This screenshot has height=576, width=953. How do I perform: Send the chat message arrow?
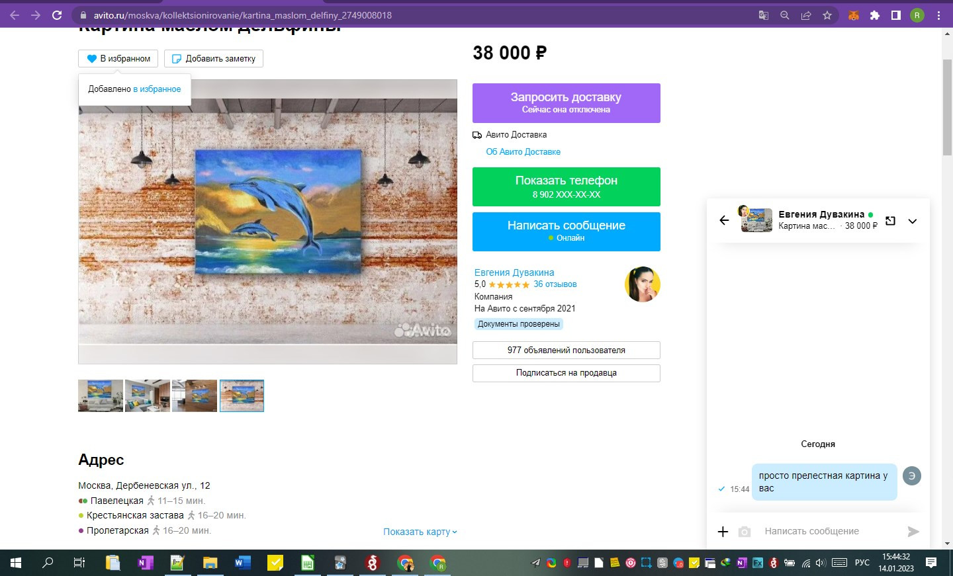coord(913,532)
